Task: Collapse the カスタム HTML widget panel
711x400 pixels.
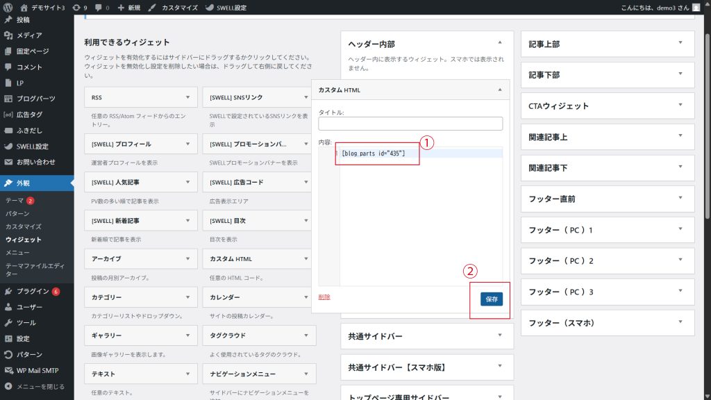Action: click(500, 90)
